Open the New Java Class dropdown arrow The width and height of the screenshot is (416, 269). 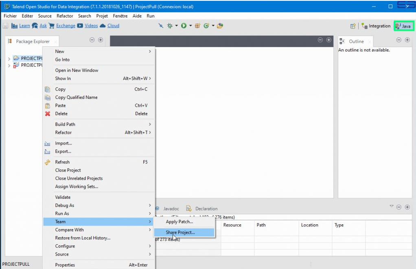pyautogui.click(x=213, y=26)
